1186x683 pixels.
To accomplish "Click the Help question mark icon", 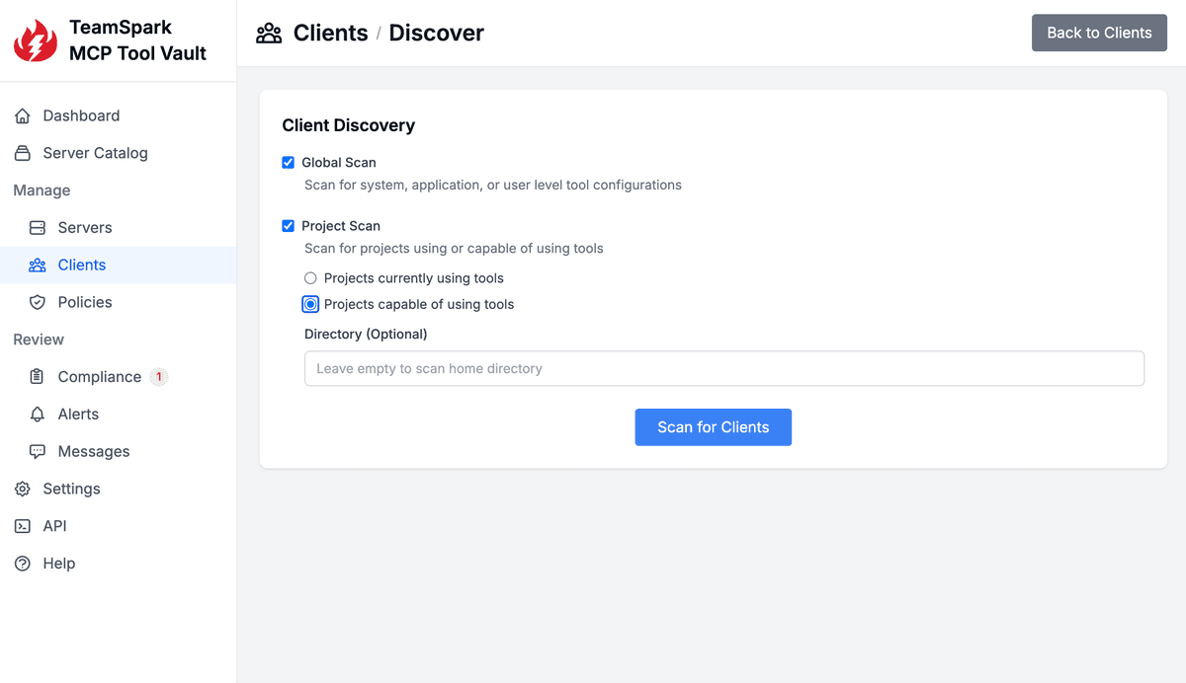I will (23, 564).
